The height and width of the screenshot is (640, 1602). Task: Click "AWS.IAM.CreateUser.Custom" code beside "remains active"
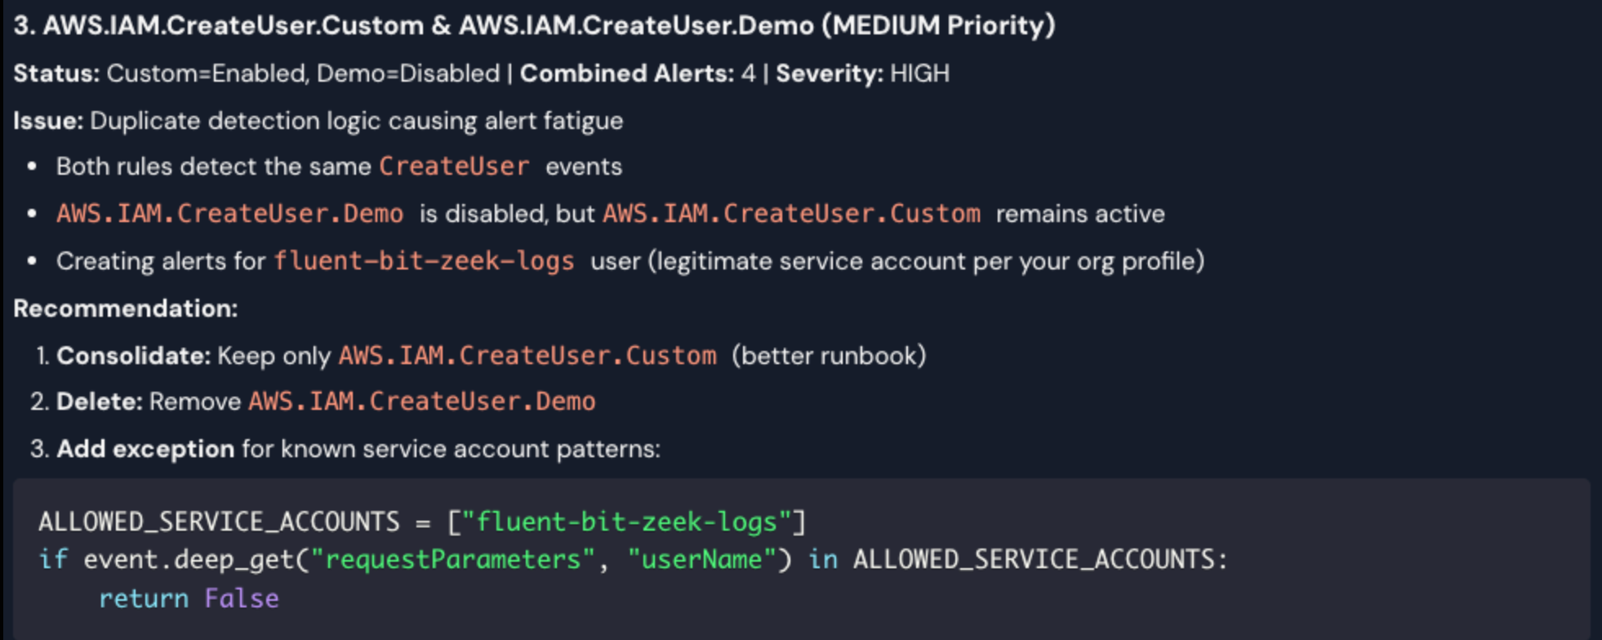pos(791,214)
